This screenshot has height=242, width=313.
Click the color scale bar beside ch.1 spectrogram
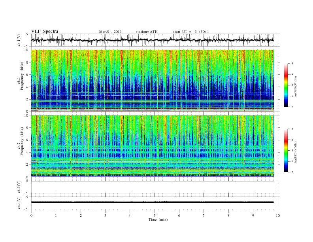(x=286, y=85)
